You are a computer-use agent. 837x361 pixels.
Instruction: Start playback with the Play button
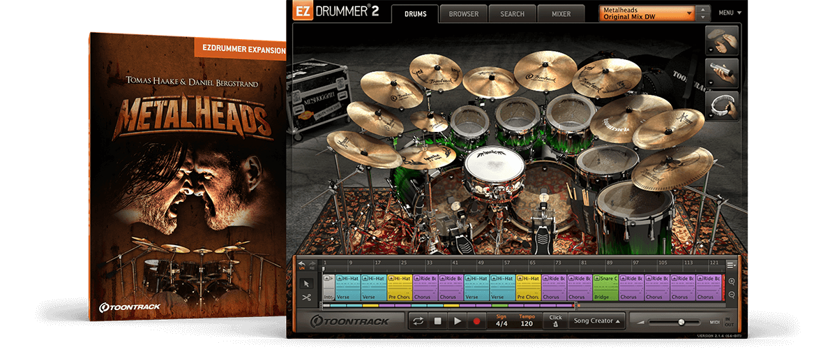[458, 321]
